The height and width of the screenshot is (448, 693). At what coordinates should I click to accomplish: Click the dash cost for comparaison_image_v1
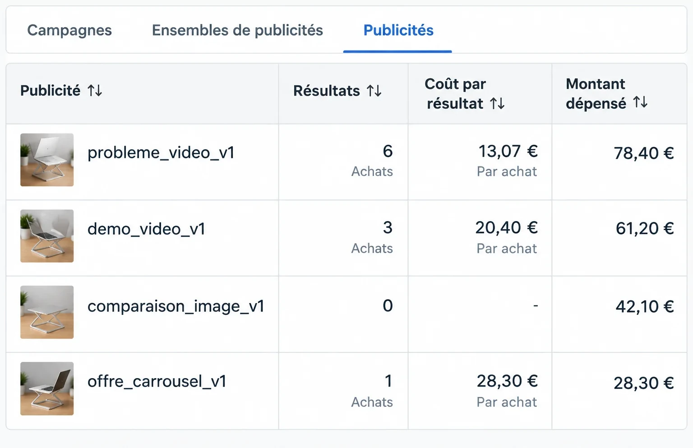coord(536,306)
